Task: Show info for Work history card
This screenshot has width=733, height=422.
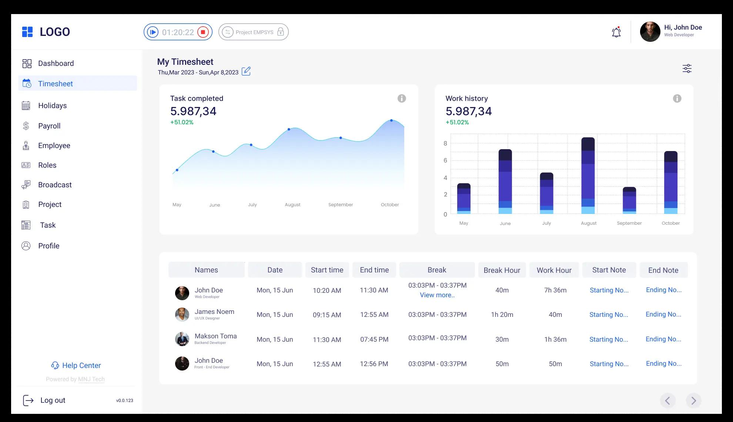Action: coord(677,98)
